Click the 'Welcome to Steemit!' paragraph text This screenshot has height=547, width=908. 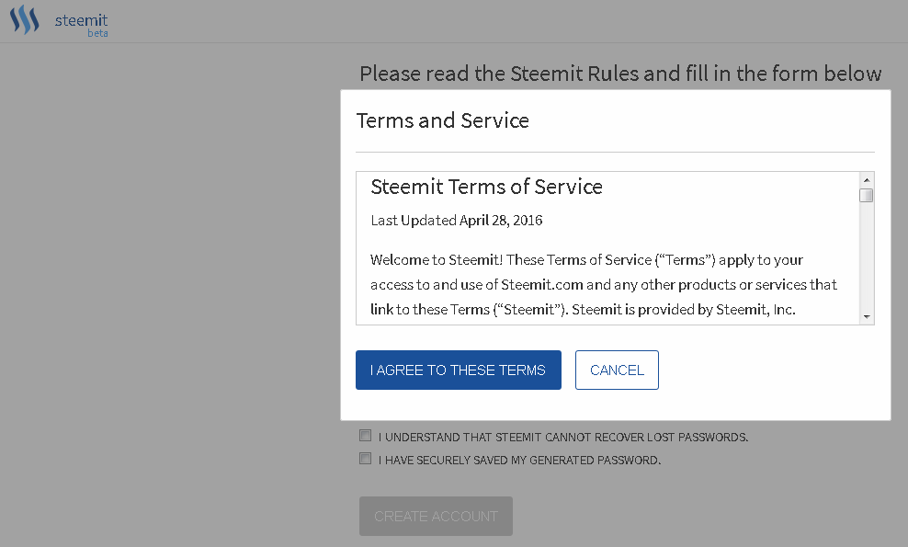(x=604, y=284)
